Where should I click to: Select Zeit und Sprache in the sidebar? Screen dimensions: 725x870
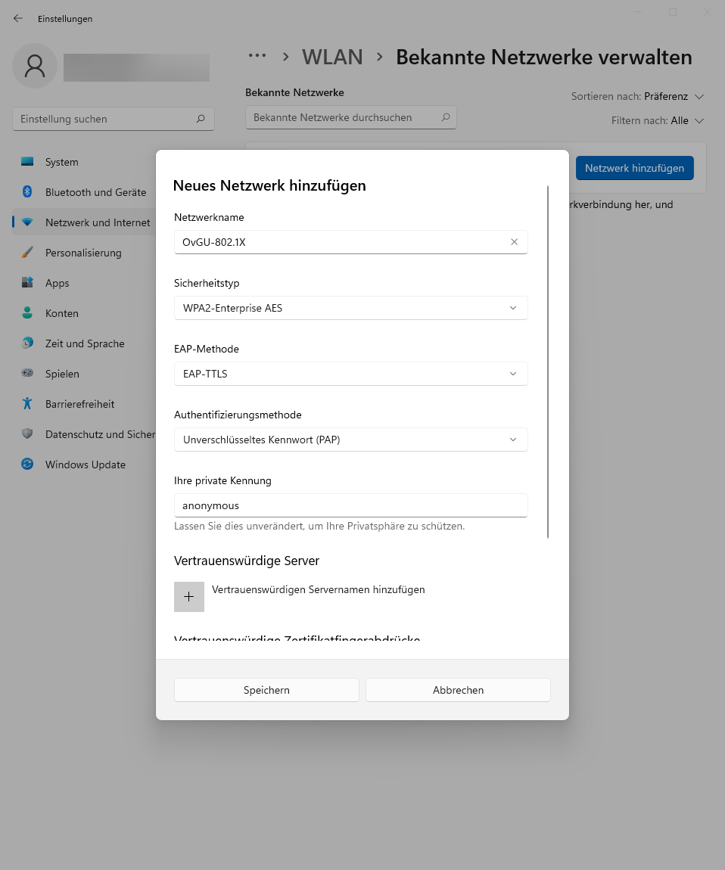tap(84, 343)
